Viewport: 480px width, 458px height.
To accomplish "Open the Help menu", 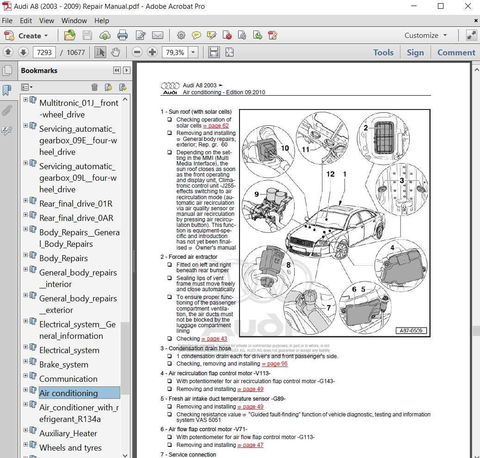I will 102,20.
